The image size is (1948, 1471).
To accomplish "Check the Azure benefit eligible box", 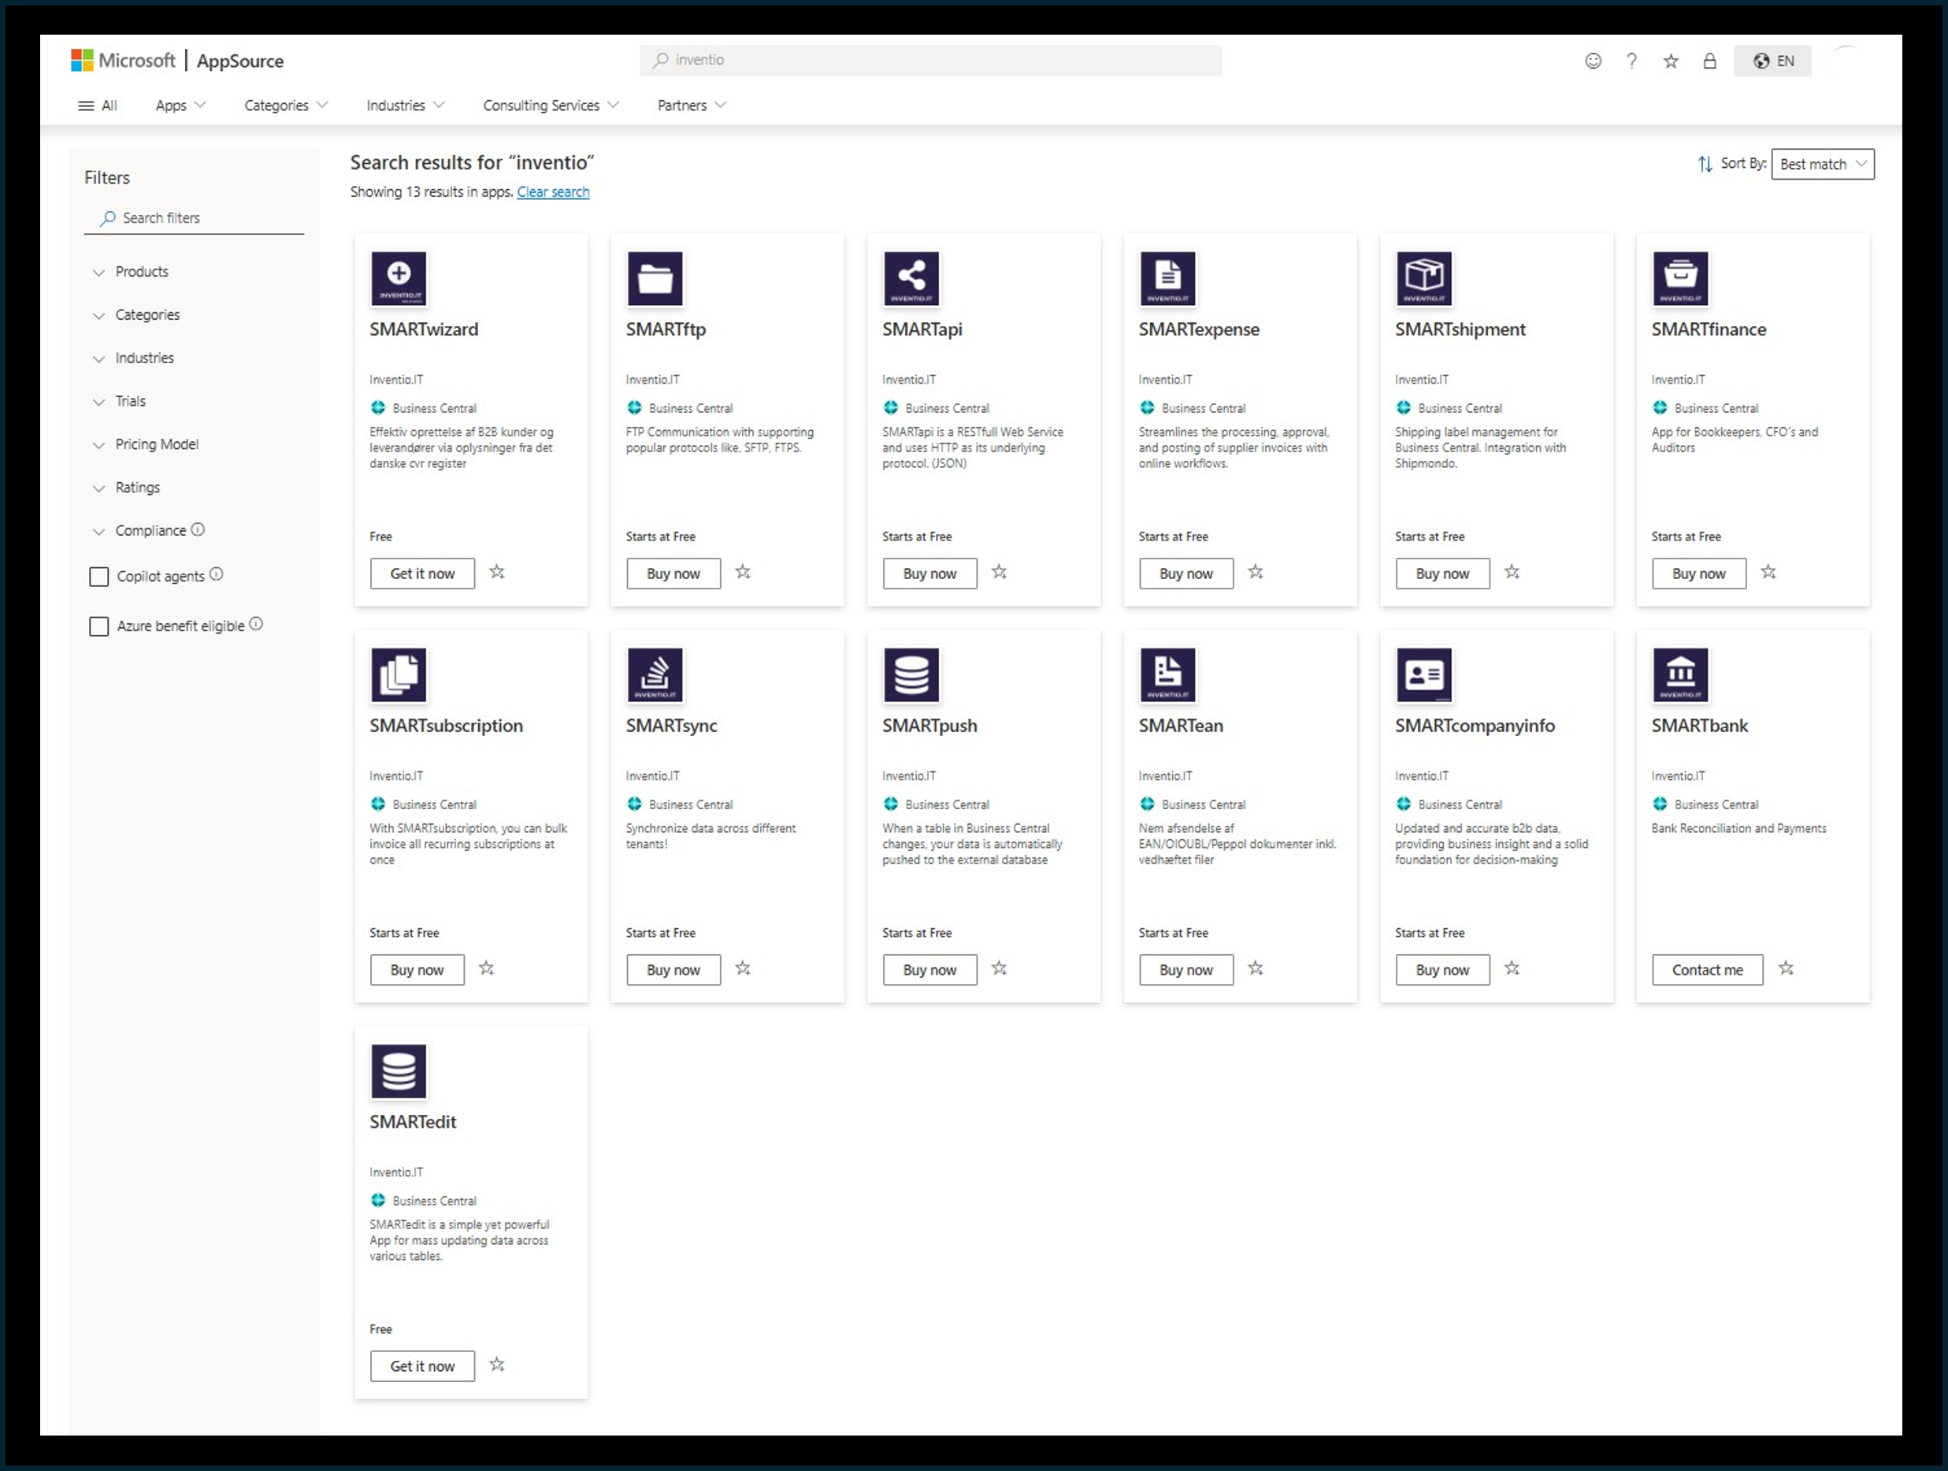I will pyautogui.click(x=99, y=626).
